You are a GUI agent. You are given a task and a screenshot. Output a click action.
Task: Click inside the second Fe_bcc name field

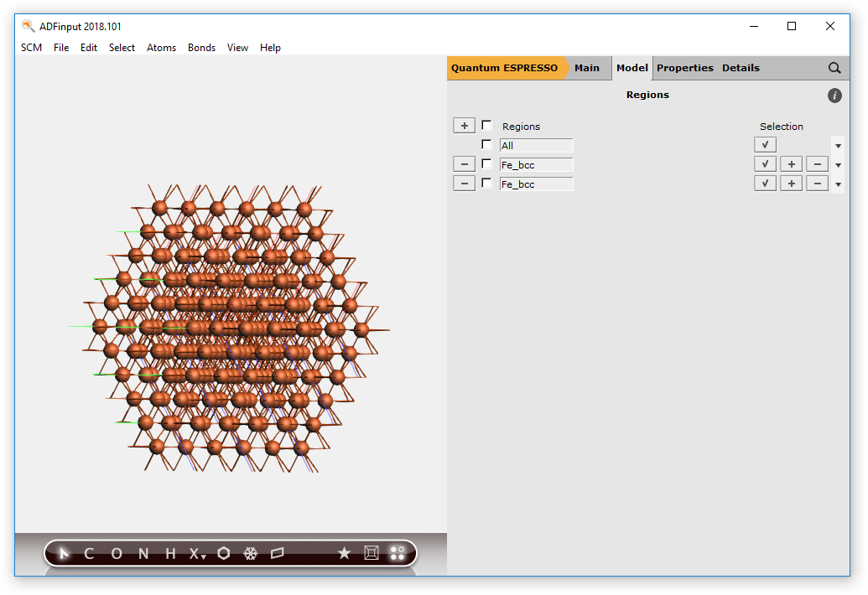pyautogui.click(x=537, y=183)
